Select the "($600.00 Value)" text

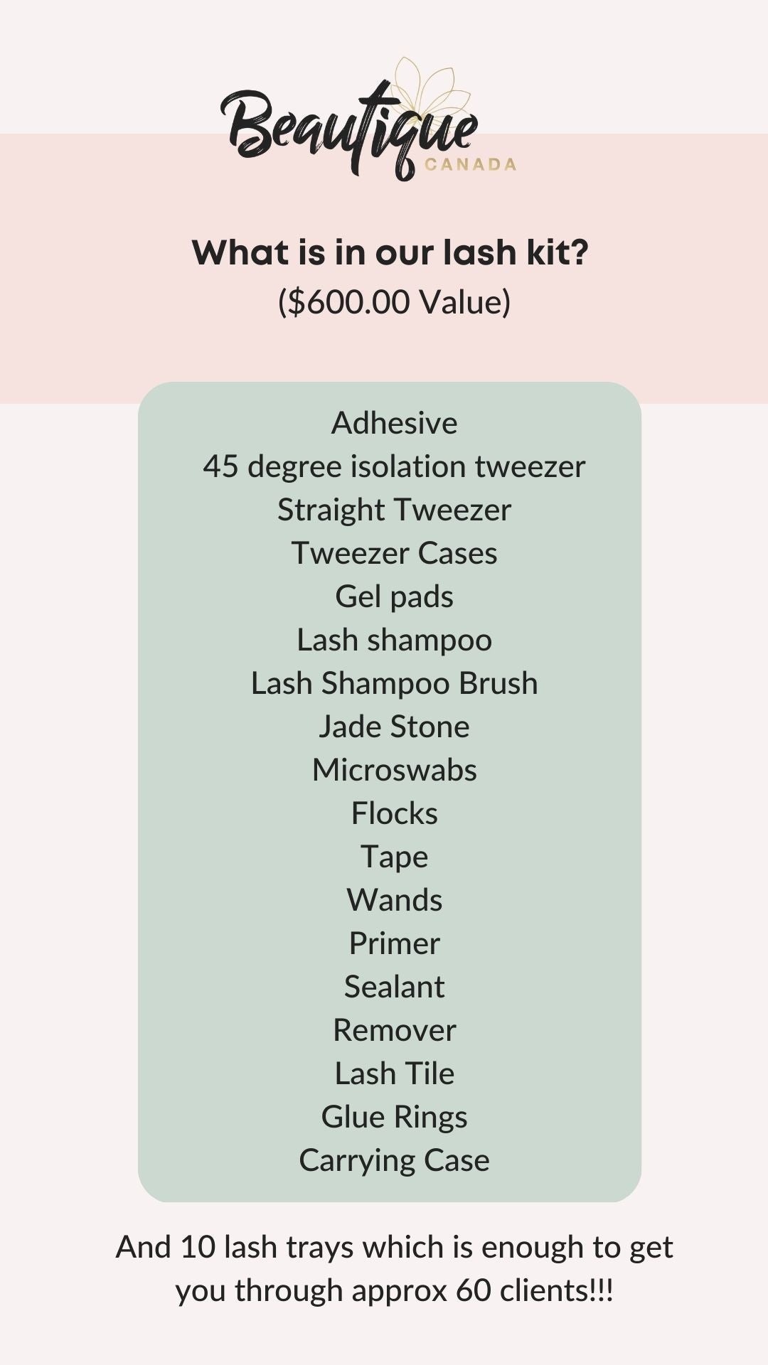tap(394, 301)
